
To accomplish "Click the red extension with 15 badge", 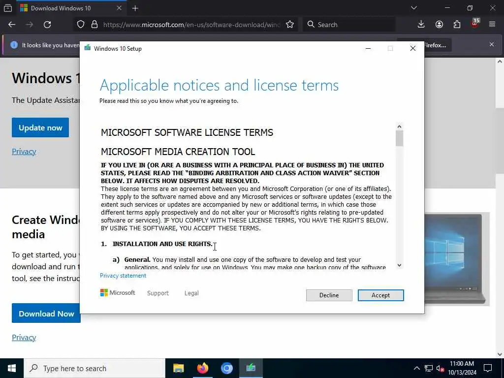I will point(475,24).
